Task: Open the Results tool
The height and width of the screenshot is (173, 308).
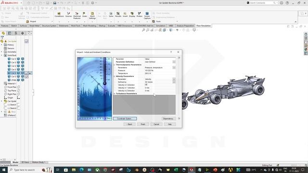Action: 118,15
